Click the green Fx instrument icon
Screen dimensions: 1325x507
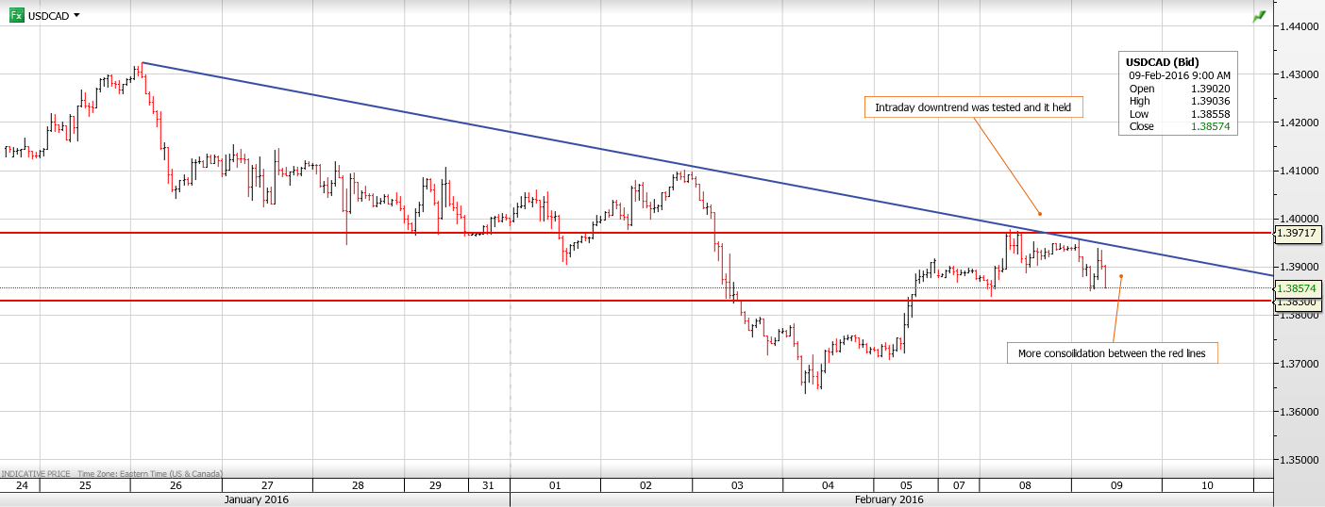coord(16,15)
